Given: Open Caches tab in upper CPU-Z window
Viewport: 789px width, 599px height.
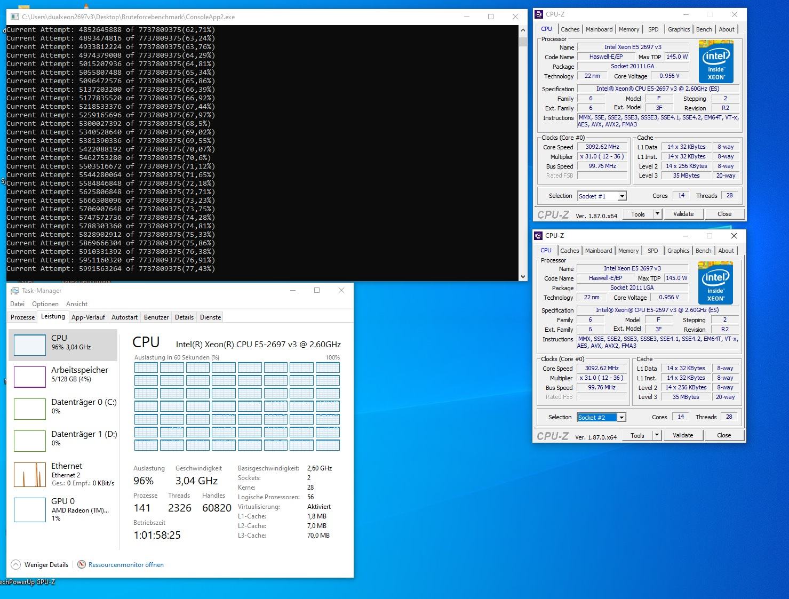Looking at the screenshot, I should click(x=570, y=29).
